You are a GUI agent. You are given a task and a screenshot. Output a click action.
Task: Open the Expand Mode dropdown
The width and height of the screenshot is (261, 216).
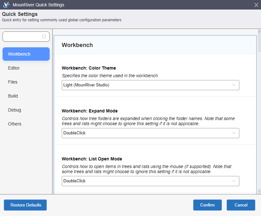click(151, 133)
